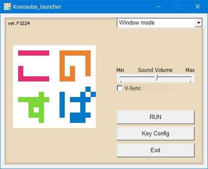Click the ver.F1024 version label
Image resolution: width=208 pixels, height=169 pixels.
pos(19,23)
